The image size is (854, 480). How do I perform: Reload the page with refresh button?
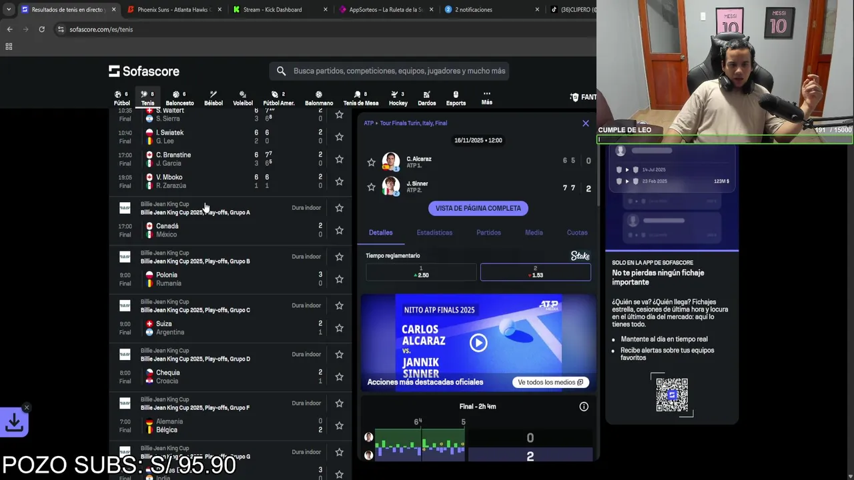[x=41, y=29]
